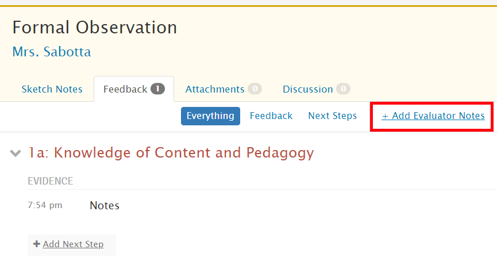
Task: Filter view to Next Steps
Action: (x=333, y=116)
